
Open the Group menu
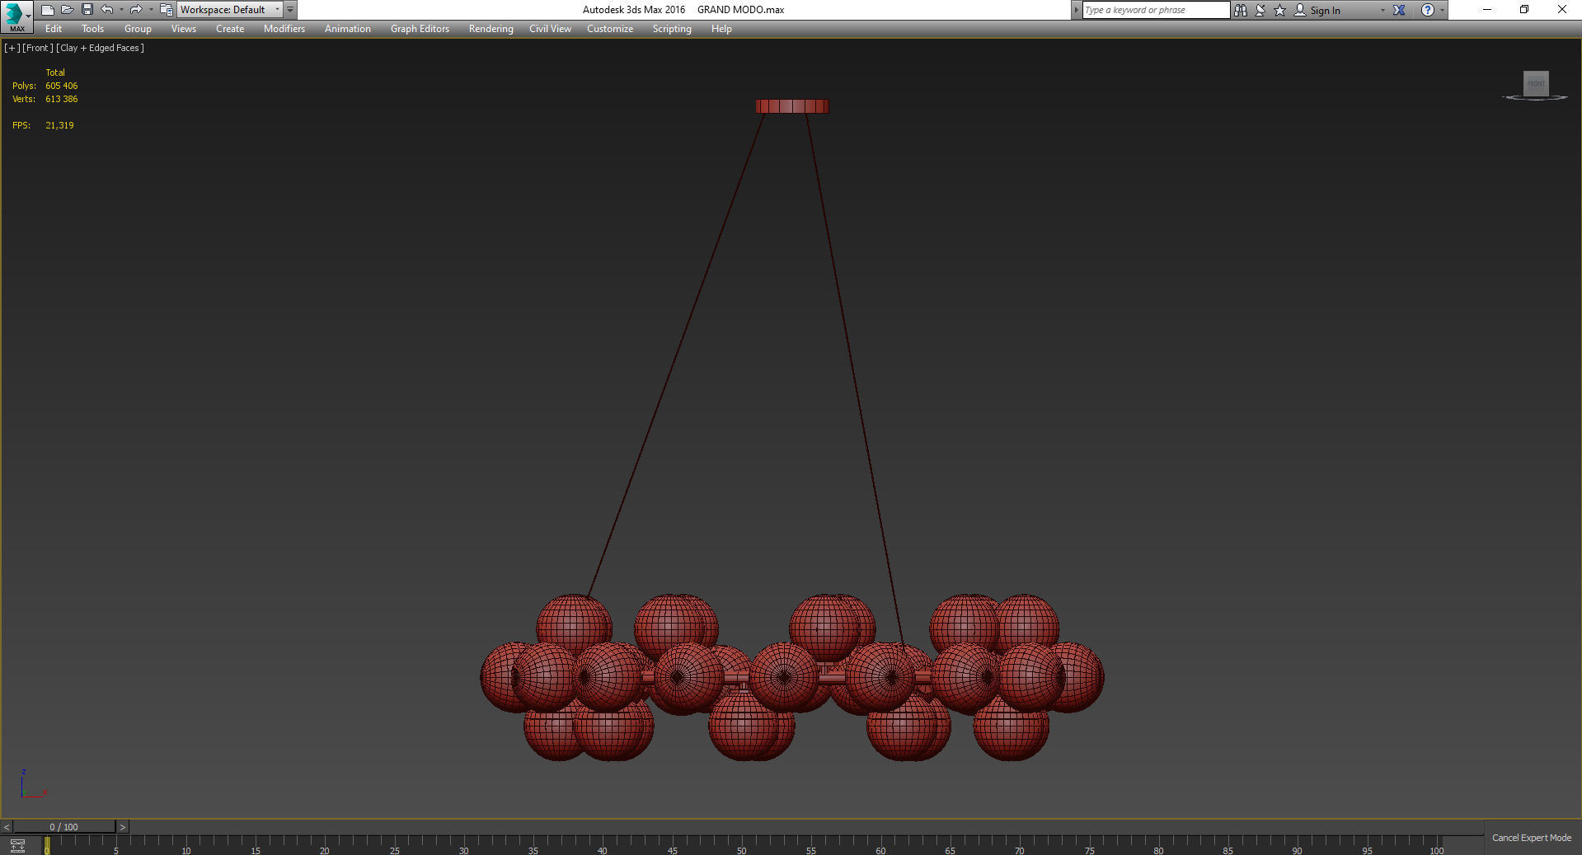(x=138, y=29)
